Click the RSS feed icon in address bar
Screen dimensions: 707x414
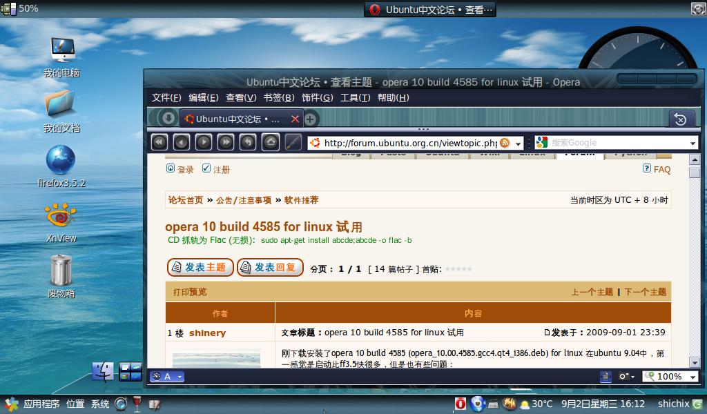coord(505,143)
